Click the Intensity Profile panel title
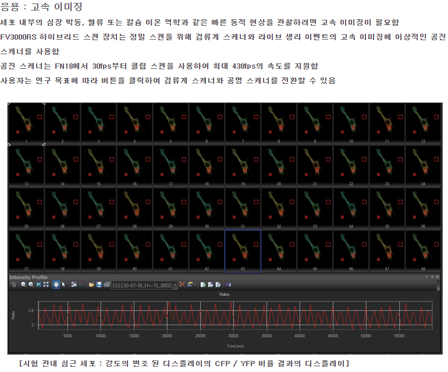Screen dimensions: 448x372 (28, 277)
